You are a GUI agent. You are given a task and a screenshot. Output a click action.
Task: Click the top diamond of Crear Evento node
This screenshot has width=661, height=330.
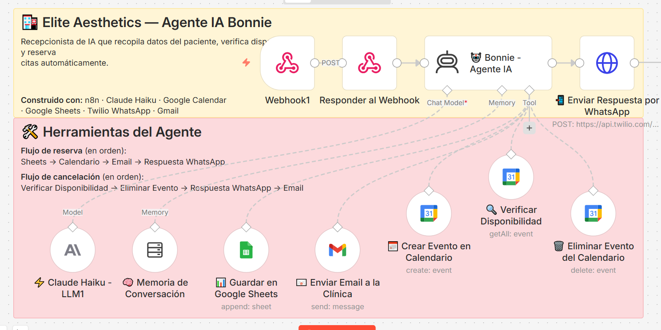[429, 191]
